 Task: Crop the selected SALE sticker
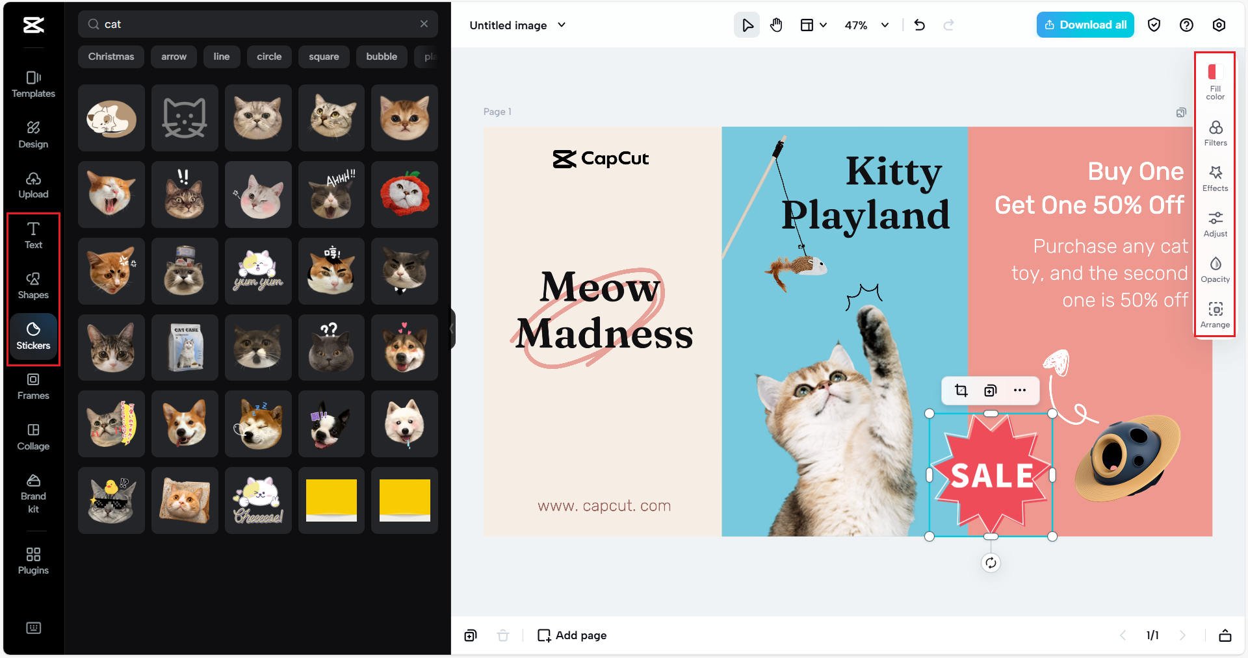pyautogui.click(x=961, y=390)
